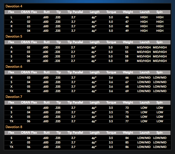Click flex R in Devotion 7

tap(11, 108)
